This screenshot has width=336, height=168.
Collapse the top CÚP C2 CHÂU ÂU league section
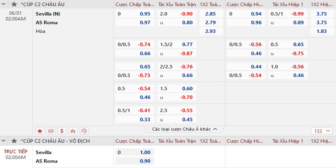(5, 4)
